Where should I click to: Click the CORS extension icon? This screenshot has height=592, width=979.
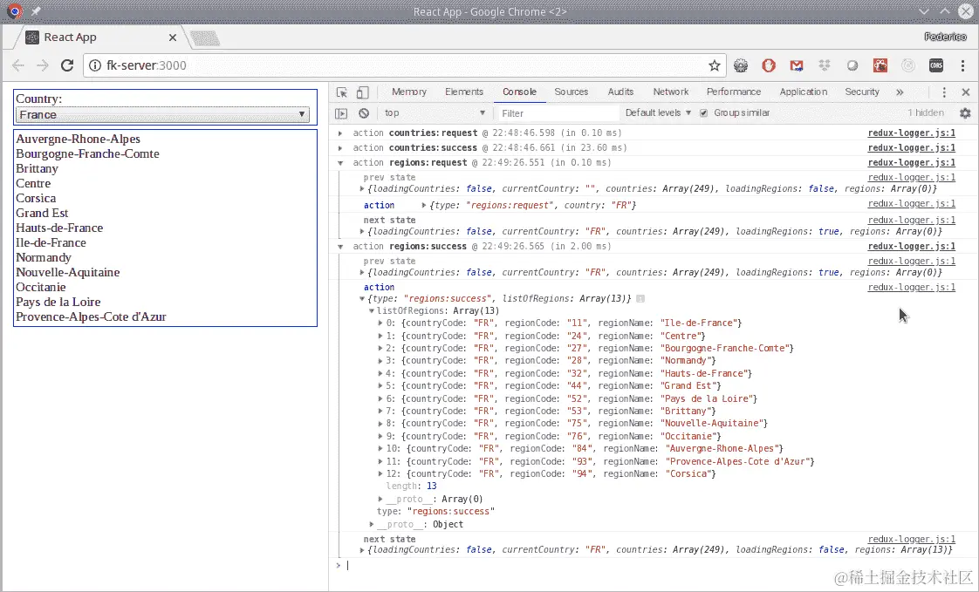[935, 65]
